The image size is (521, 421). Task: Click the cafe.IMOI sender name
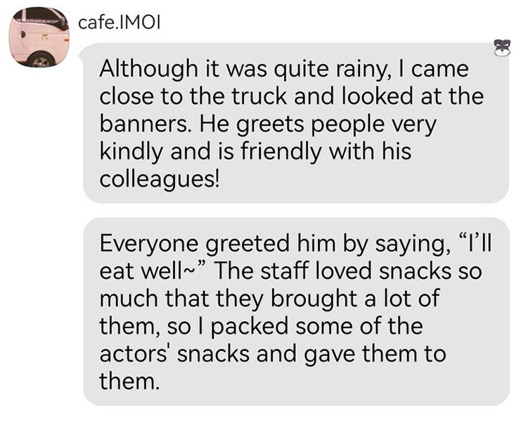tap(120, 22)
